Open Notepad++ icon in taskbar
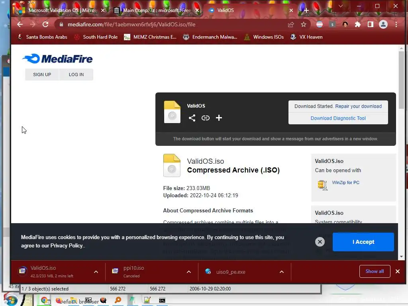Image resolution: width=408 pixels, height=306 pixels. point(147,300)
